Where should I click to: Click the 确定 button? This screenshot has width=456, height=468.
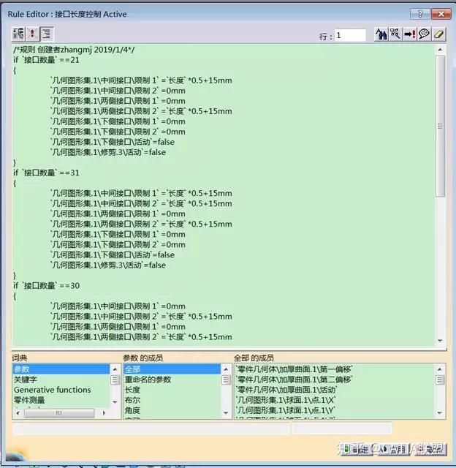tap(357, 448)
